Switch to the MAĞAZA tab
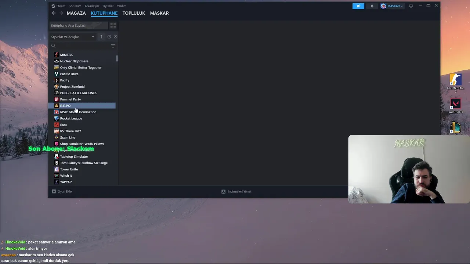 (x=76, y=13)
